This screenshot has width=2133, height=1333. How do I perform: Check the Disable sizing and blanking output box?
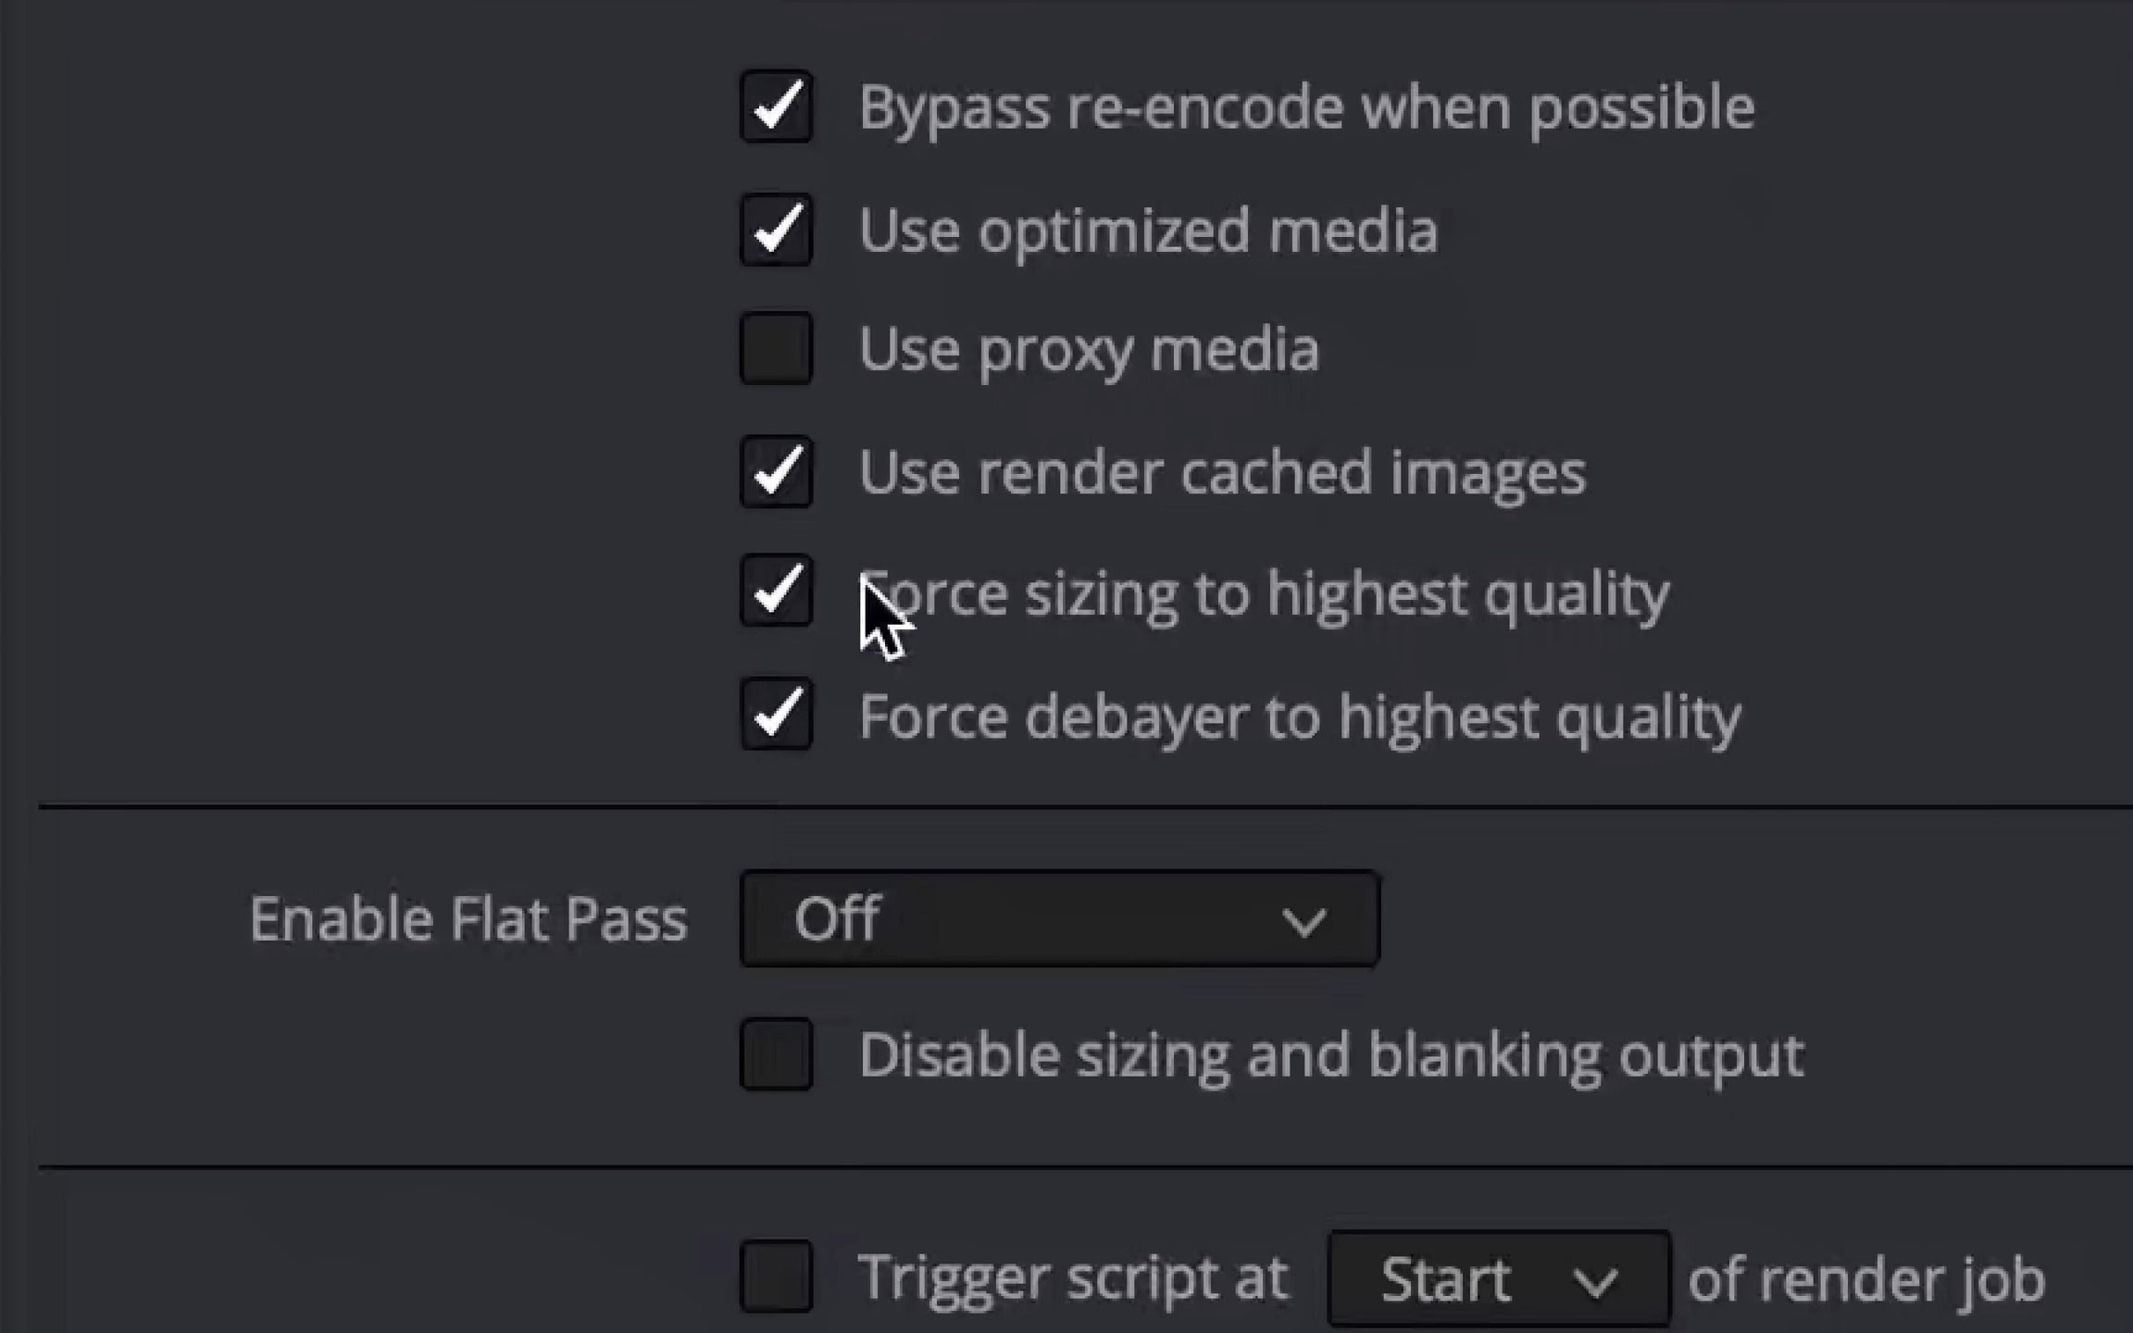pos(776,1054)
